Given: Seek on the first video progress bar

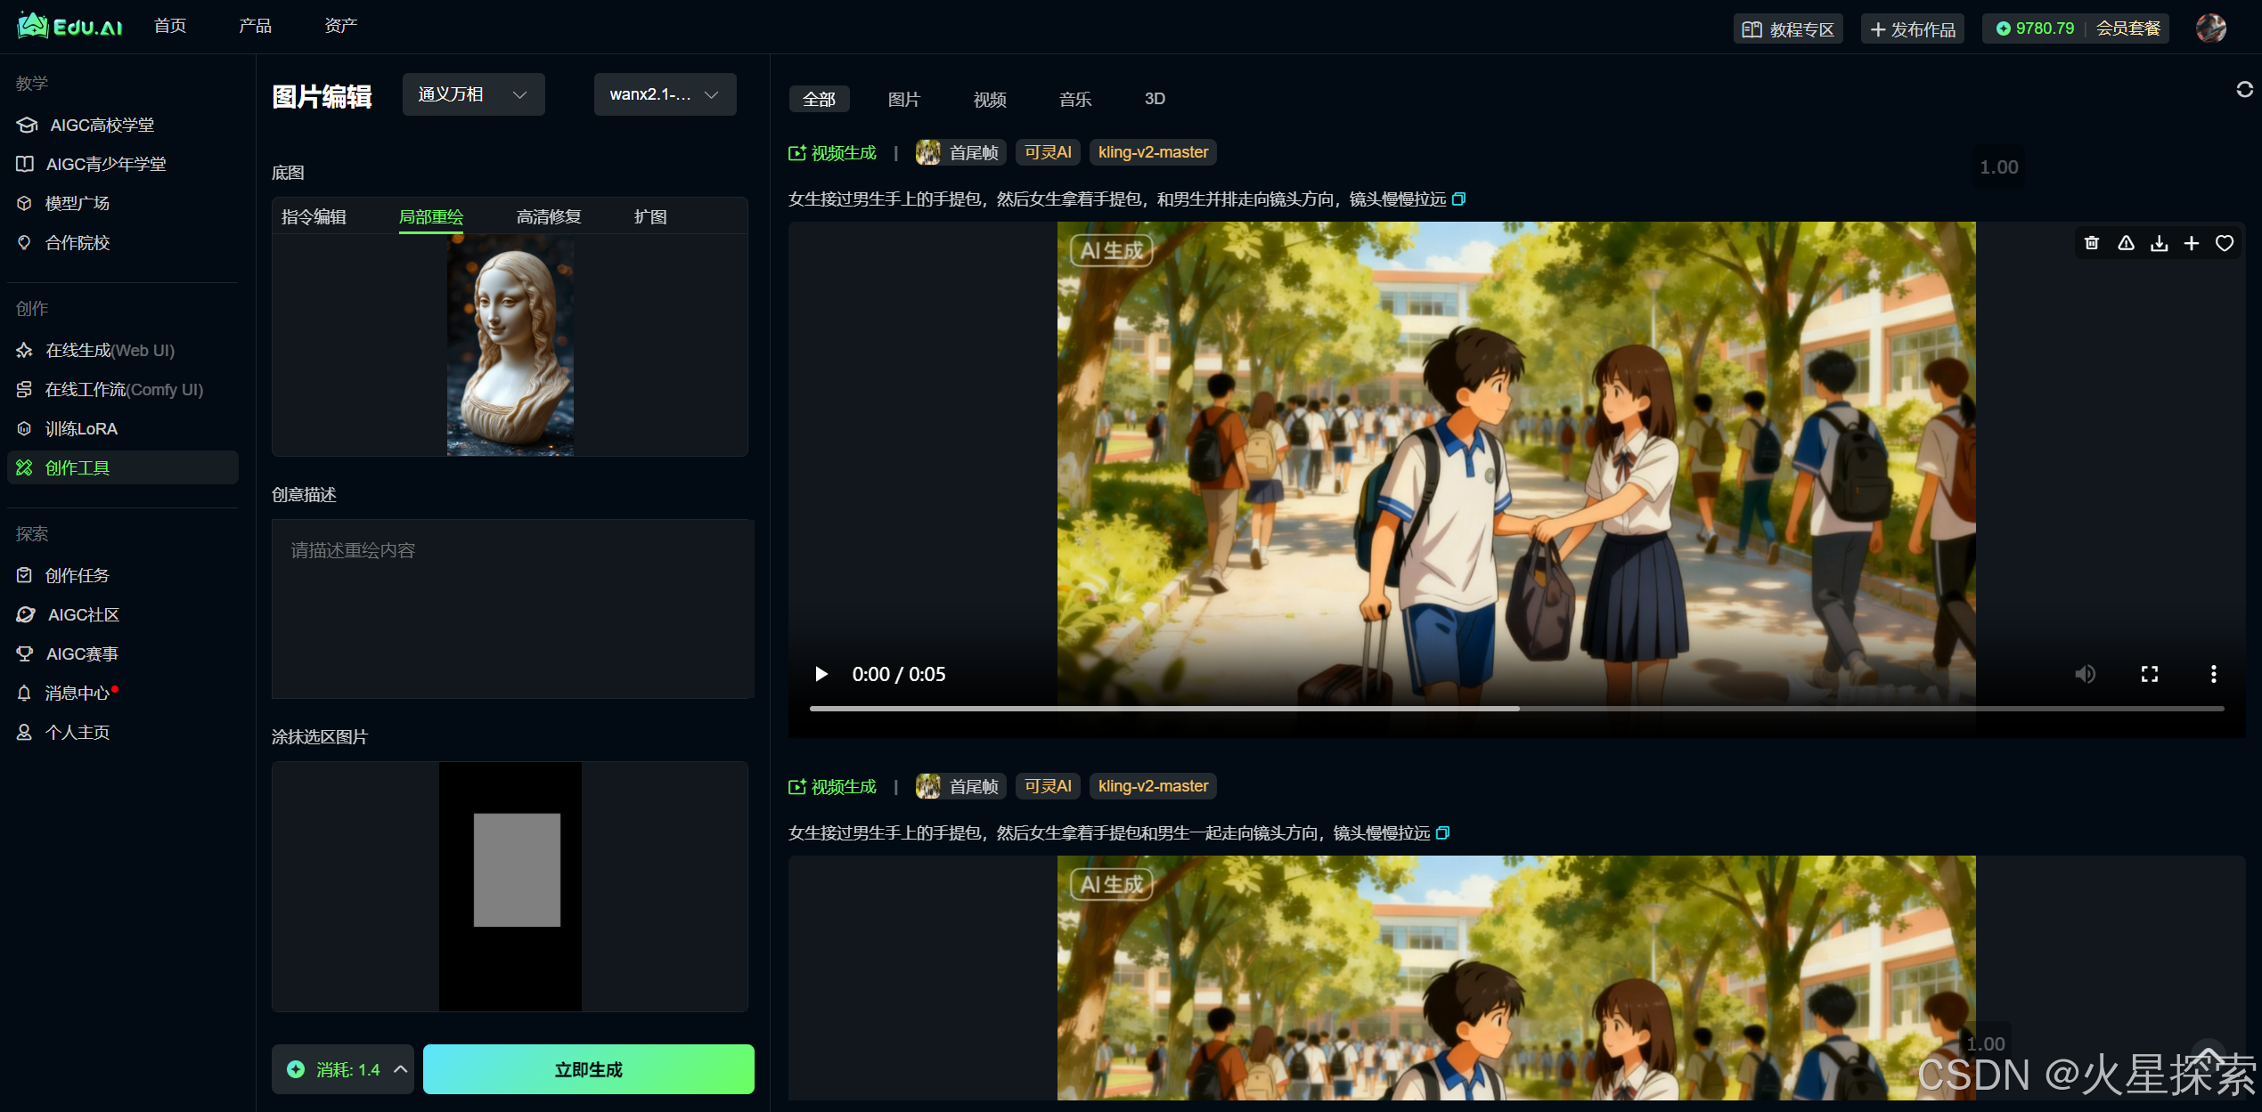Looking at the screenshot, I should 1515,709.
